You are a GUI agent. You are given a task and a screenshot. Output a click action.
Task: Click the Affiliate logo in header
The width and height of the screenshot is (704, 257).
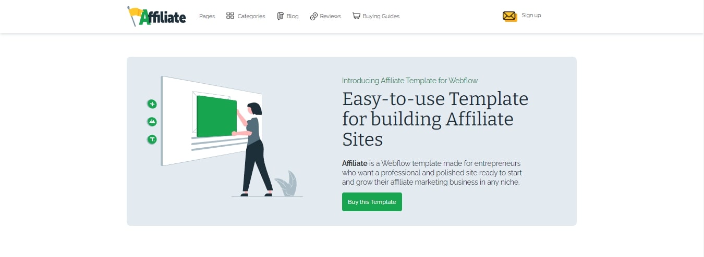point(156,16)
